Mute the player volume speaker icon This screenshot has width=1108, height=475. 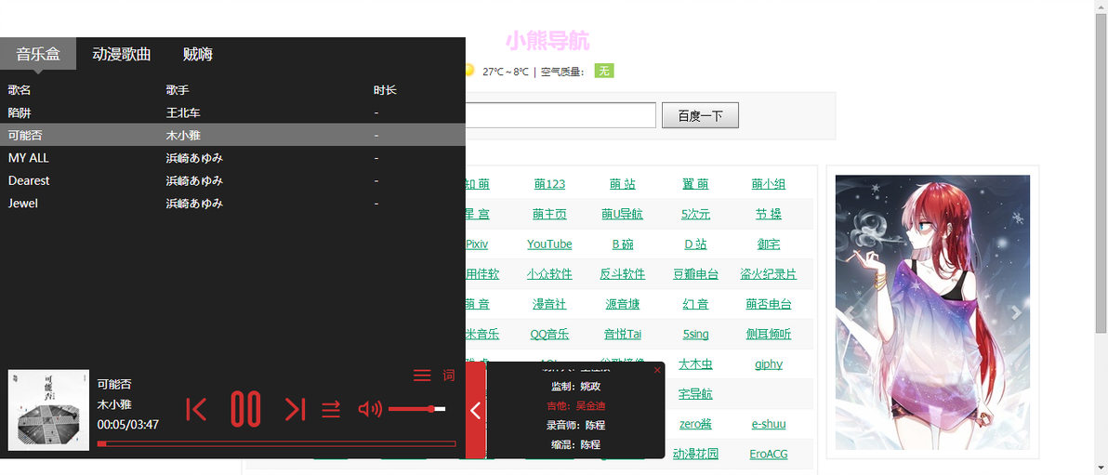[370, 409]
